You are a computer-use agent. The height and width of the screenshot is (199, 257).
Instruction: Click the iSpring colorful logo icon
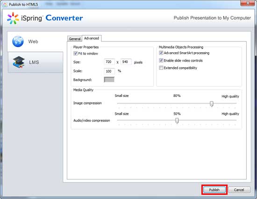13,18
